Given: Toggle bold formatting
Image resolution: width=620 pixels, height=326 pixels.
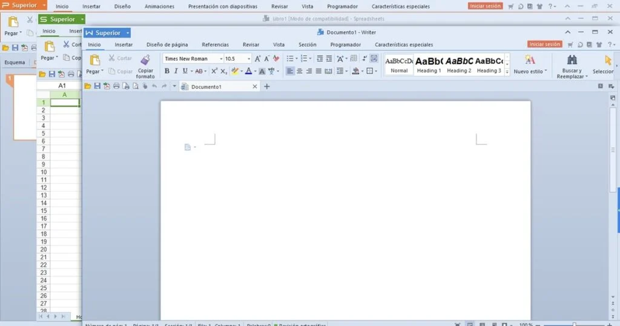Looking at the screenshot, I should click(x=167, y=72).
